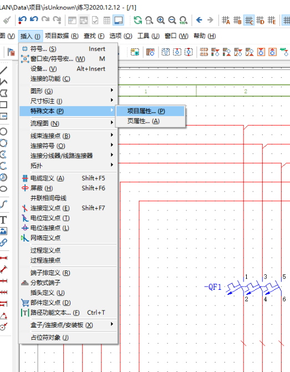The image size is (290, 372).
Task: Open the 插入 (I) menu
Action: (30, 36)
